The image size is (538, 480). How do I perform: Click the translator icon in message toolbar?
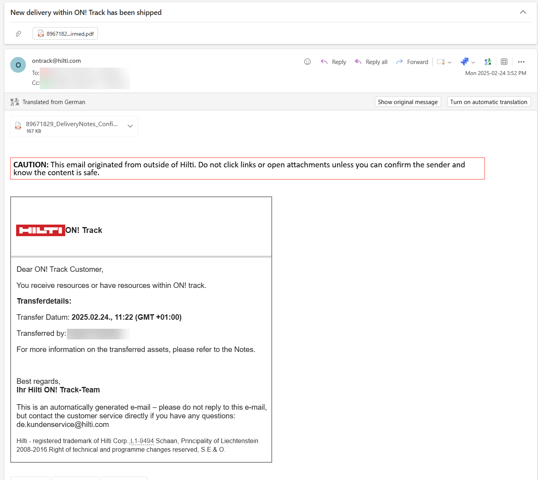488,62
